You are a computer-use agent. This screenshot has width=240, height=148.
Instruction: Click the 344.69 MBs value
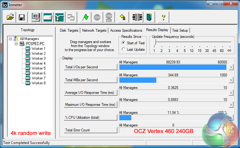tap(173, 75)
